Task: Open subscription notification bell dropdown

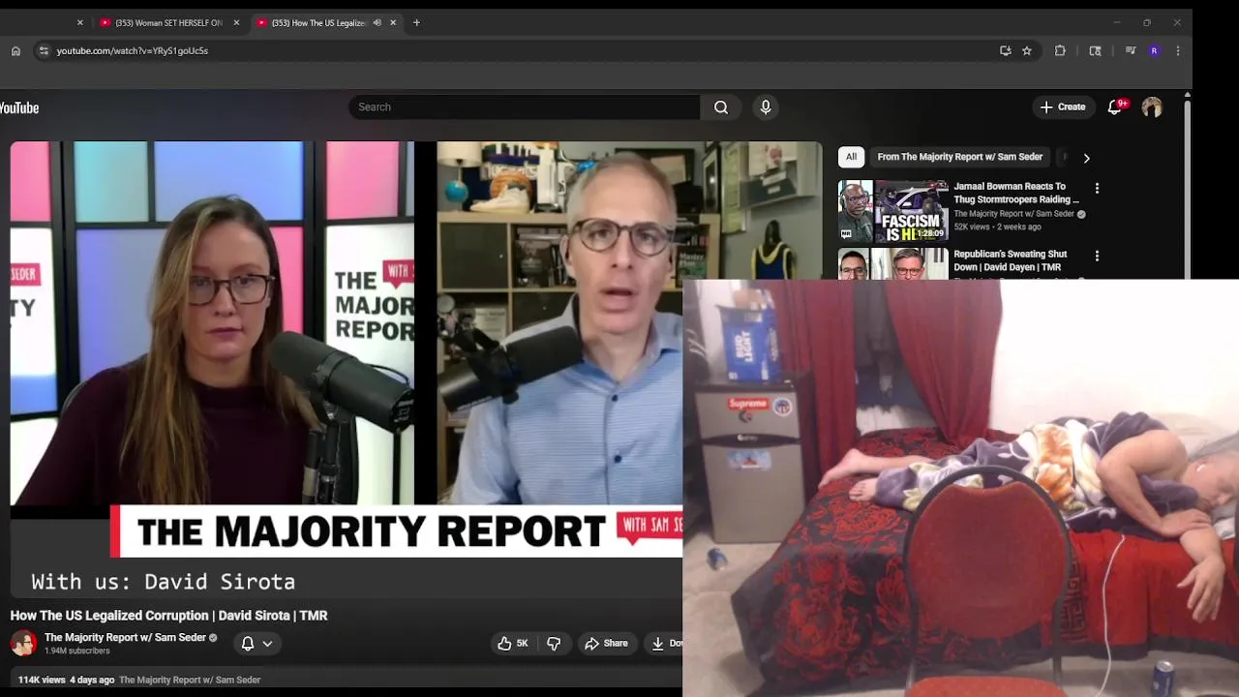Action: (257, 644)
